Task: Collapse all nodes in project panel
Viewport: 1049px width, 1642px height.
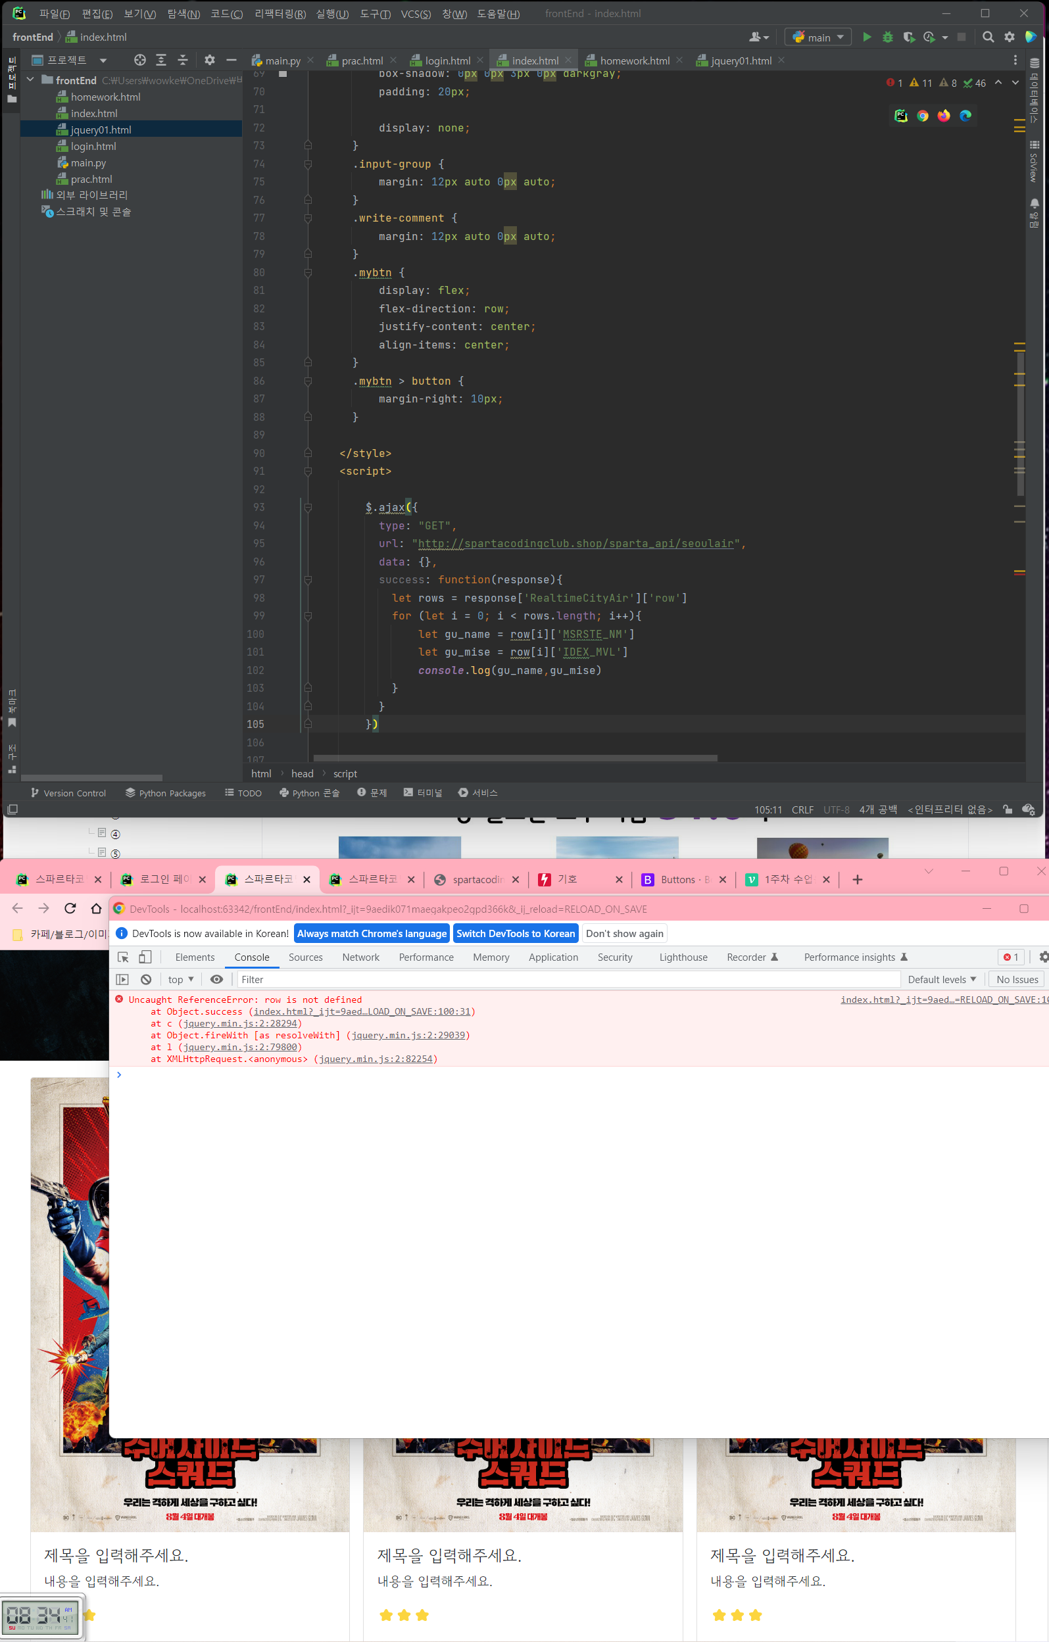Action: [183, 60]
